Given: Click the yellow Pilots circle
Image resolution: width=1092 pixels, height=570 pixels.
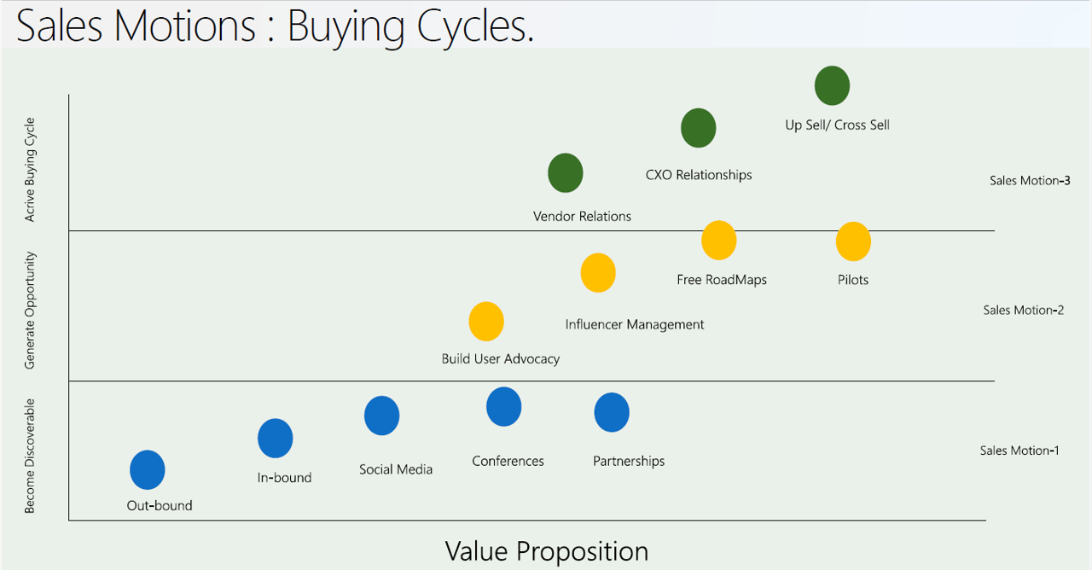Looking at the screenshot, I should (x=853, y=241).
